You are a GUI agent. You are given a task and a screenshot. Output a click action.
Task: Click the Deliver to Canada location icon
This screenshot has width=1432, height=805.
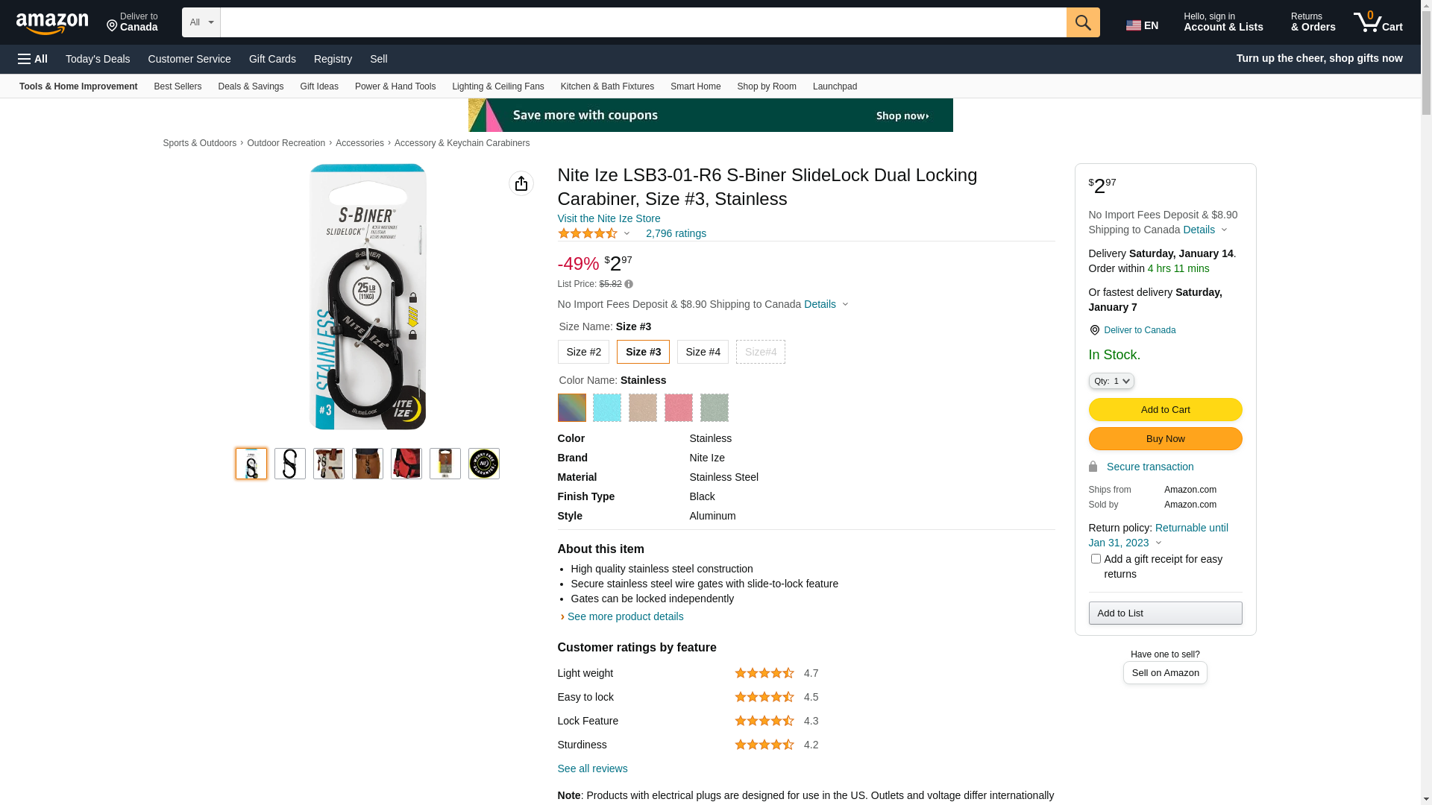[1094, 330]
